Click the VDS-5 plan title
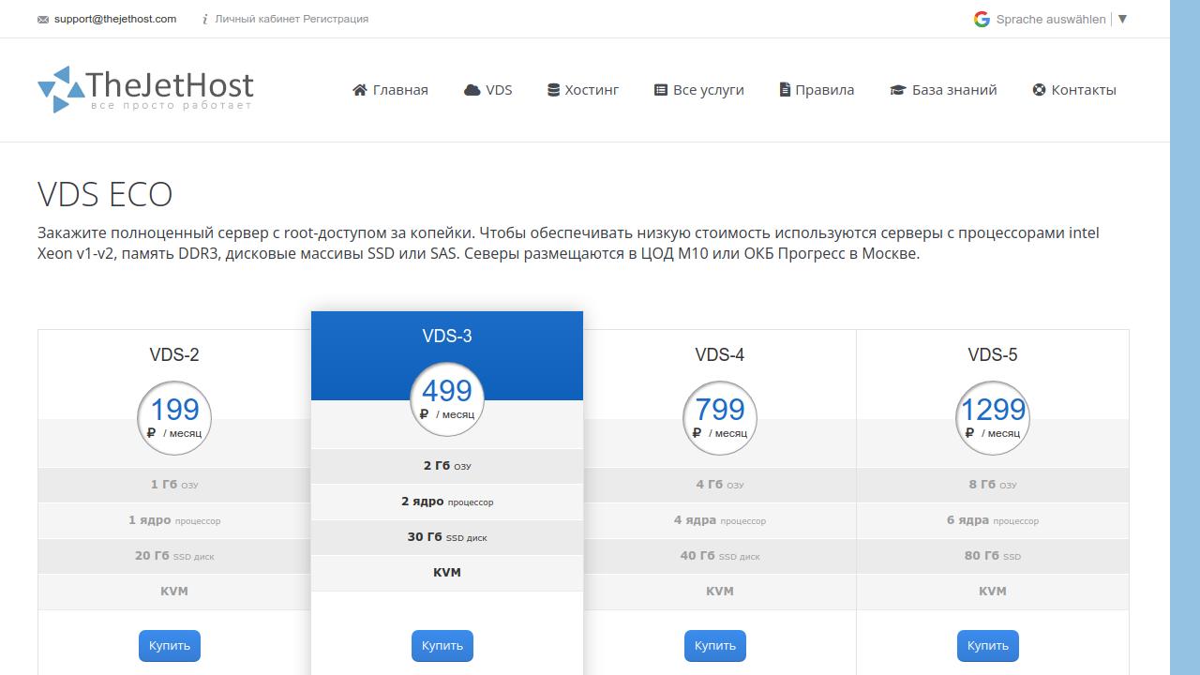 993,354
